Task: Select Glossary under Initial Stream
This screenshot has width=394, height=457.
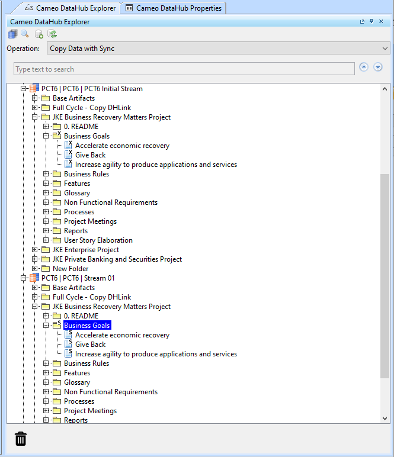Action: [77, 193]
